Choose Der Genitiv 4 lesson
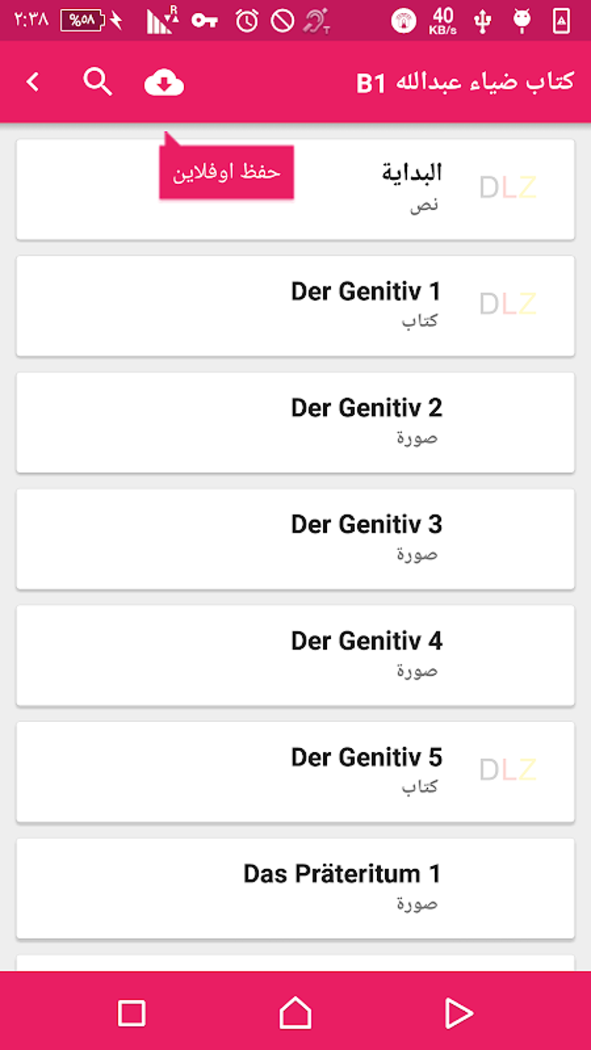Image resolution: width=591 pixels, height=1050 pixels. [x=366, y=641]
